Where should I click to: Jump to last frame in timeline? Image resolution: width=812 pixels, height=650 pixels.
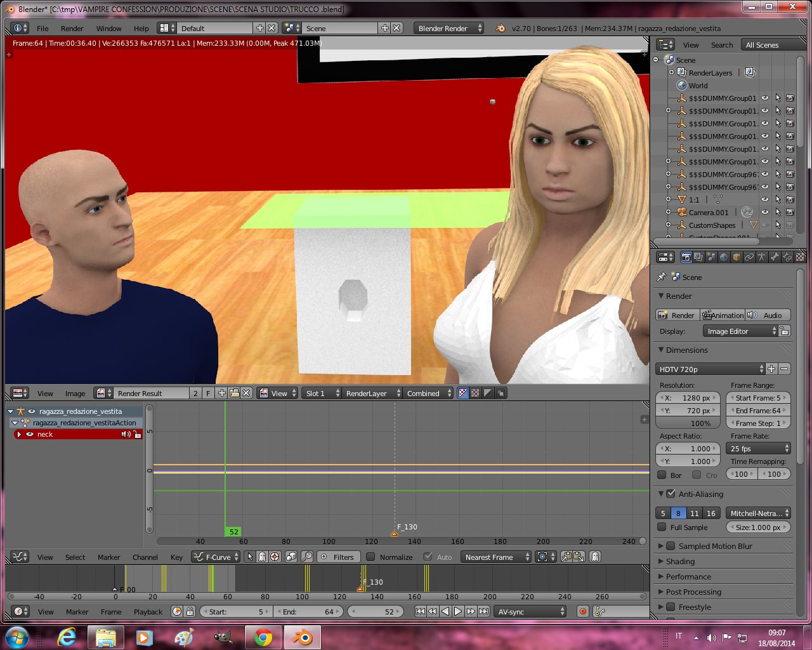click(483, 611)
